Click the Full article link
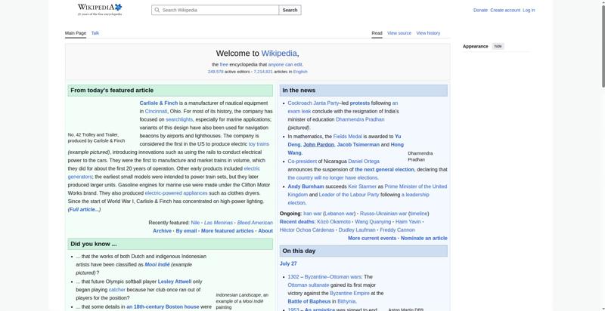 coord(84,209)
